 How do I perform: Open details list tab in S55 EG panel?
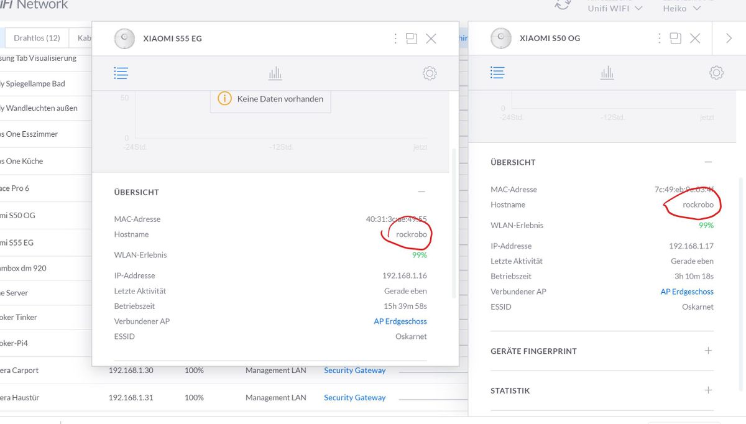pos(121,73)
